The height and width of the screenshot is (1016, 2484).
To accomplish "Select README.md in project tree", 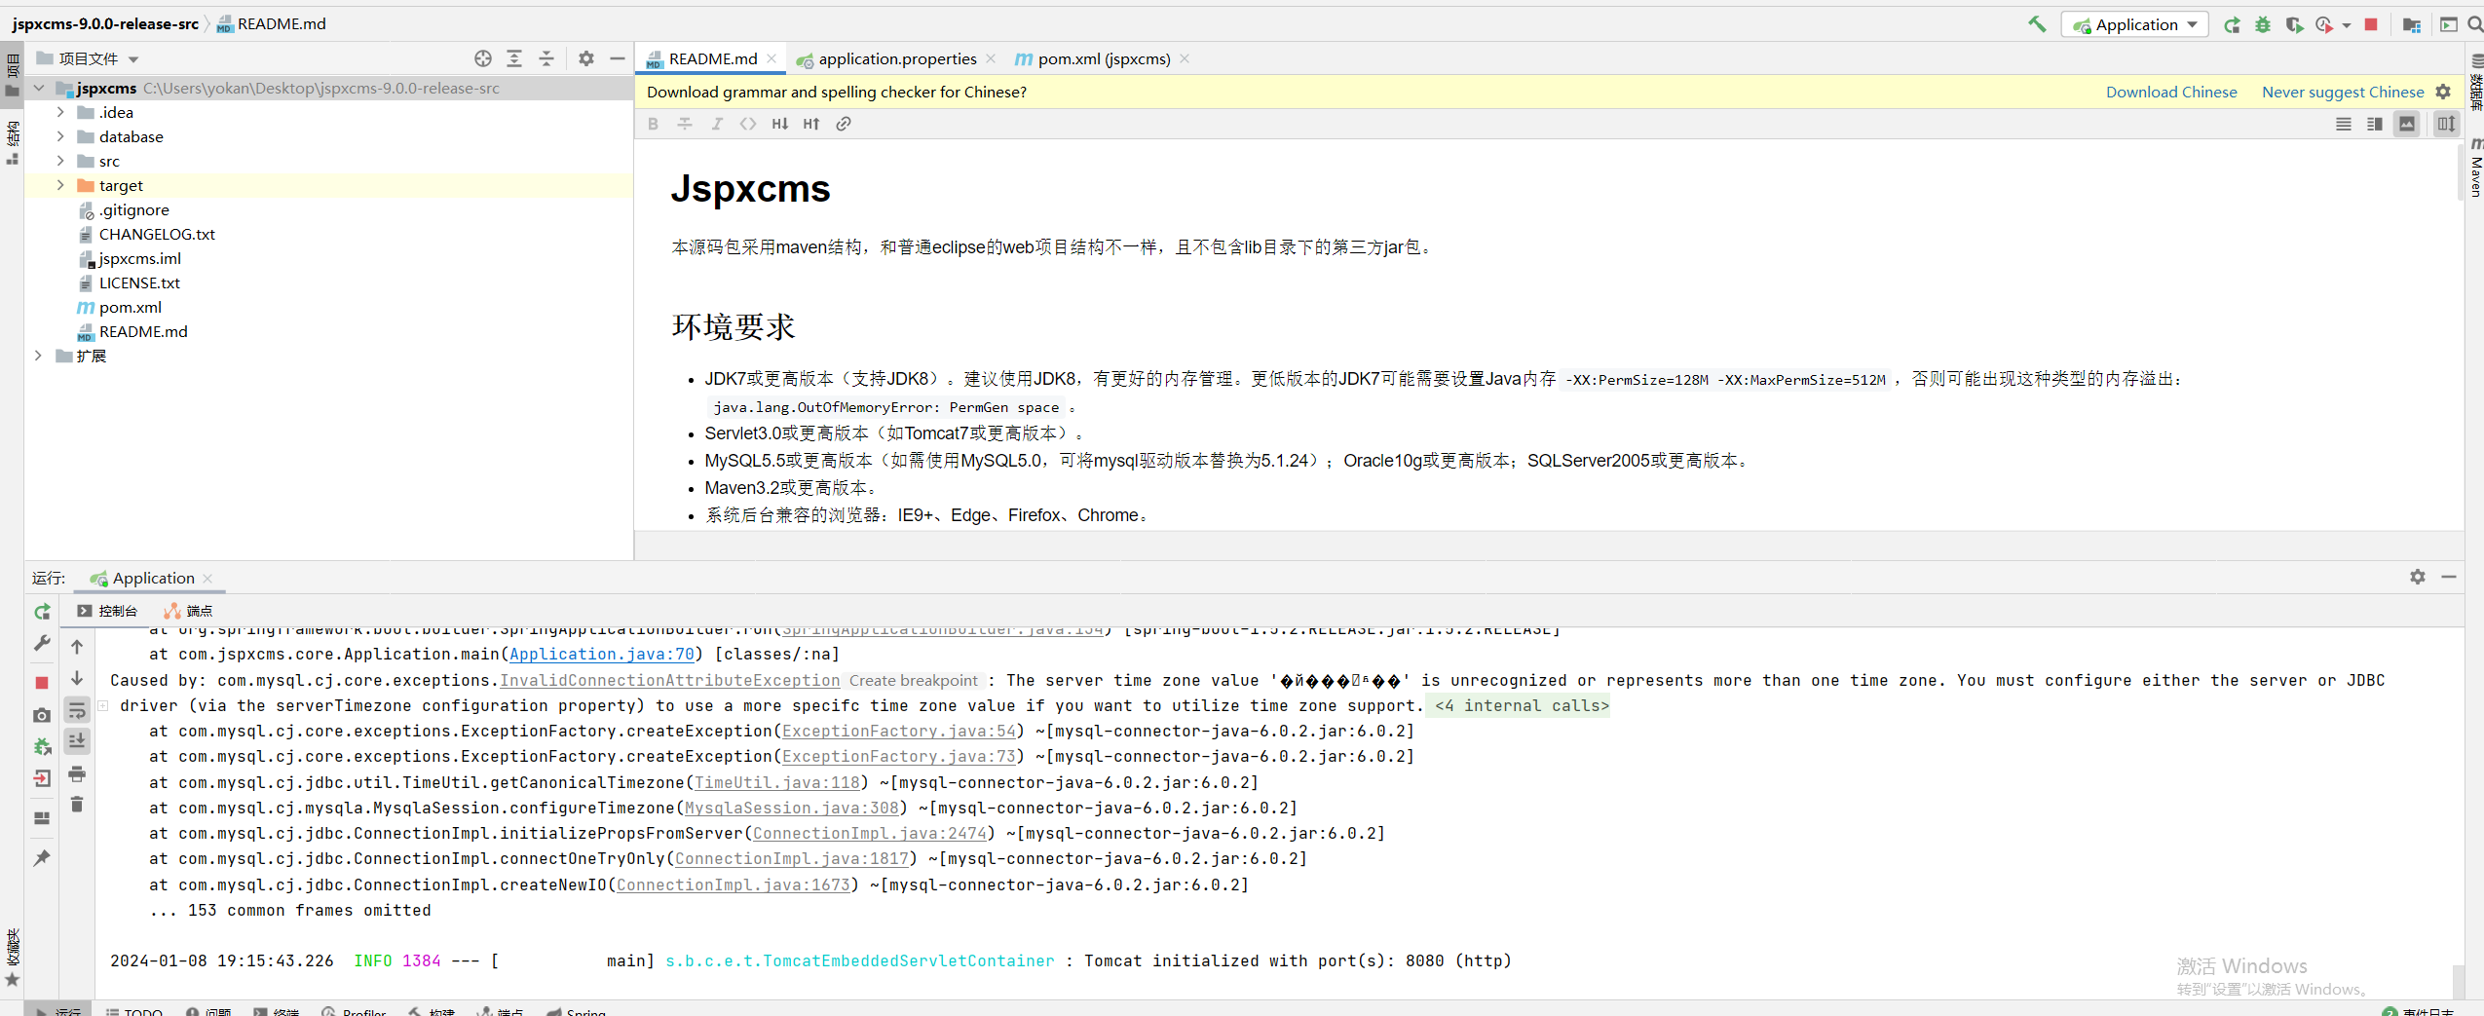I will pos(142,331).
